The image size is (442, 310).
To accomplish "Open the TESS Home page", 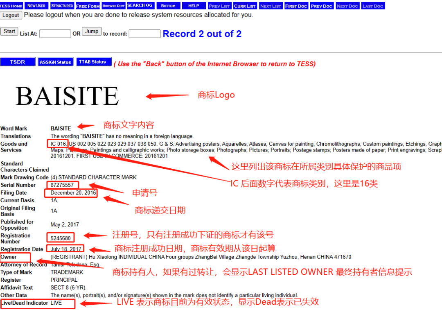I will (11, 5).
